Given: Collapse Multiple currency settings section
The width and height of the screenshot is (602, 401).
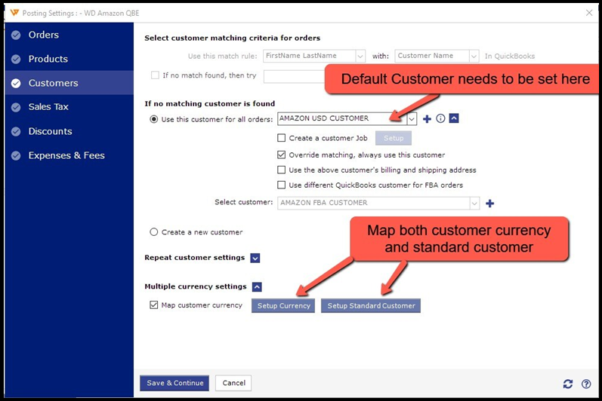Looking at the screenshot, I should tap(257, 287).
